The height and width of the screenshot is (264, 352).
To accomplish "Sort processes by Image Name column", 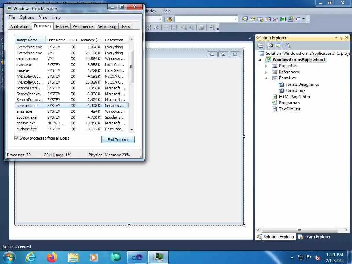I will coord(30,40).
